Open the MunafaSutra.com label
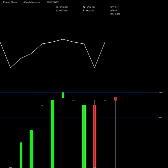The width and height of the screenshot is (168, 168). pyautogui.click(x=32, y=2)
